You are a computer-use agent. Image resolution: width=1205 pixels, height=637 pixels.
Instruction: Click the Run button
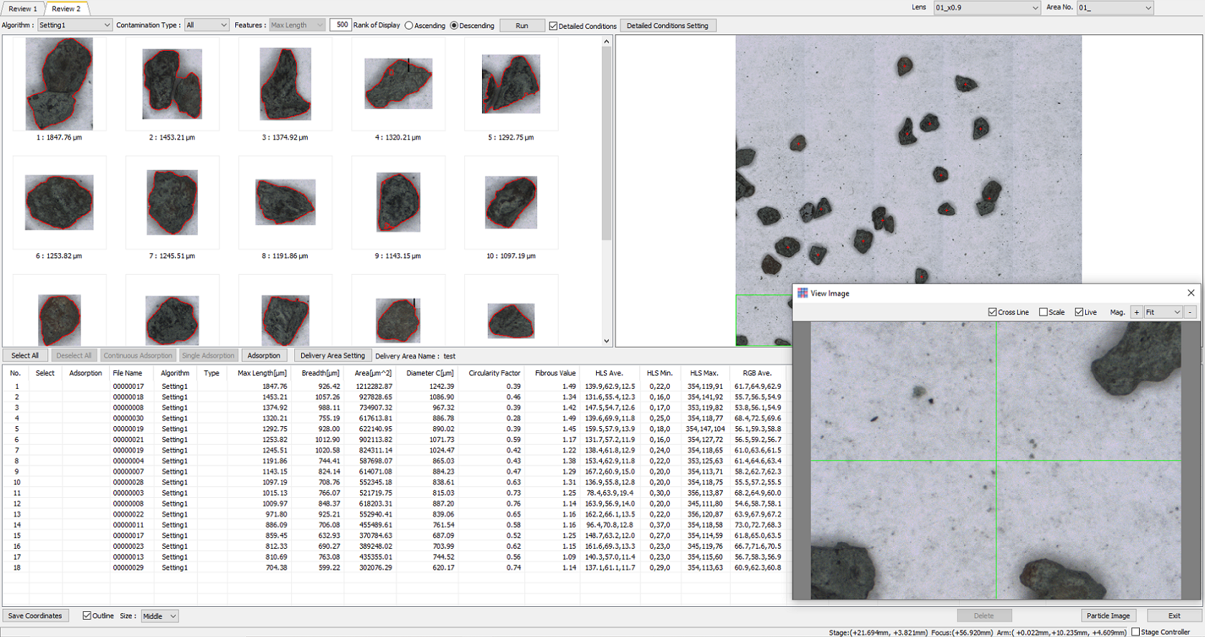click(x=521, y=26)
